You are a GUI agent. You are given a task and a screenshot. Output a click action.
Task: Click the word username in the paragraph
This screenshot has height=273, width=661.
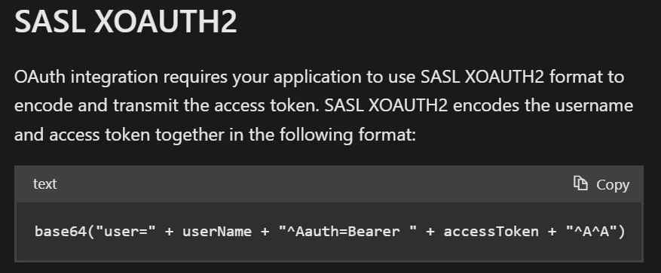(x=594, y=105)
